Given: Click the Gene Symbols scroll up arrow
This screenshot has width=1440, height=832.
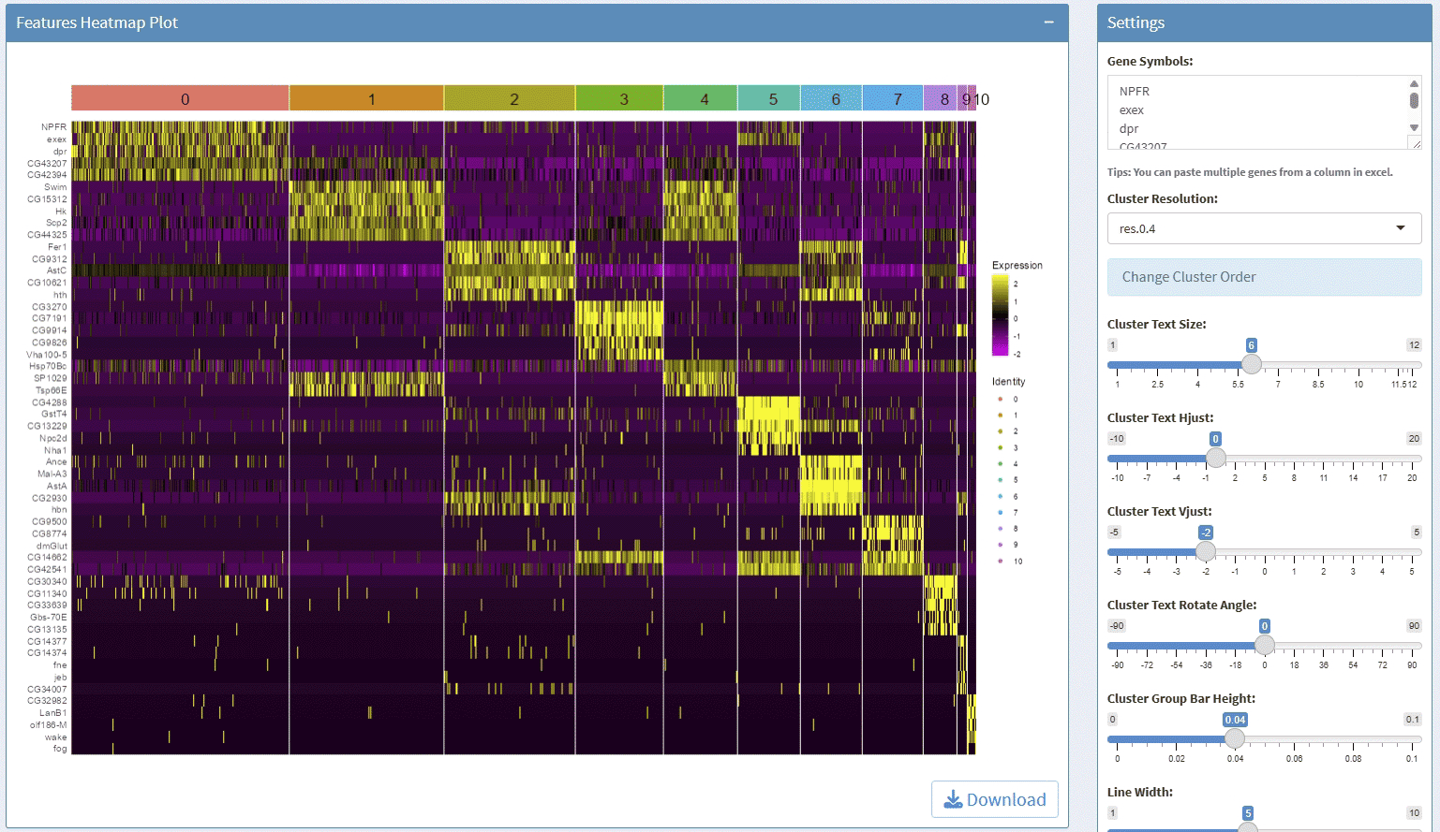Looking at the screenshot, I should 1414,84.
